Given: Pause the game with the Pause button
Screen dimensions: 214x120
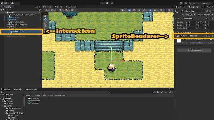Looking at the screenshot, I should coord(107,3).
